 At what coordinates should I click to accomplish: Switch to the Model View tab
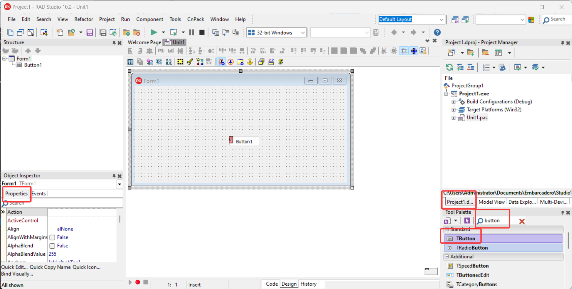(x=491, y=202)
